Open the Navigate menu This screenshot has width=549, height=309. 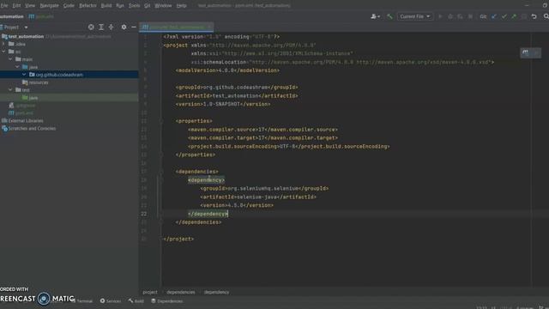(x=49, y=6)
